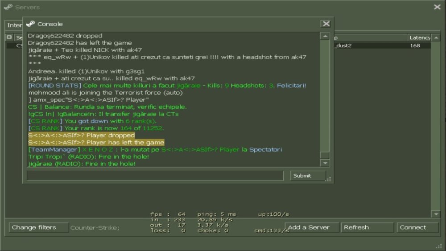The width and height of the screenshot is (446, 251).
Task: Click 'Your rank is now 164 of 11252' line
Action: tap(96, 128)
